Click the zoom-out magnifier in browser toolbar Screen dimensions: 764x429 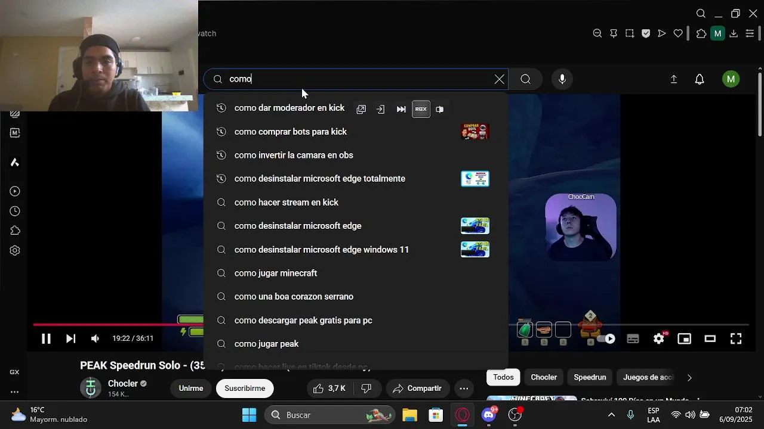tap(597, 33)
